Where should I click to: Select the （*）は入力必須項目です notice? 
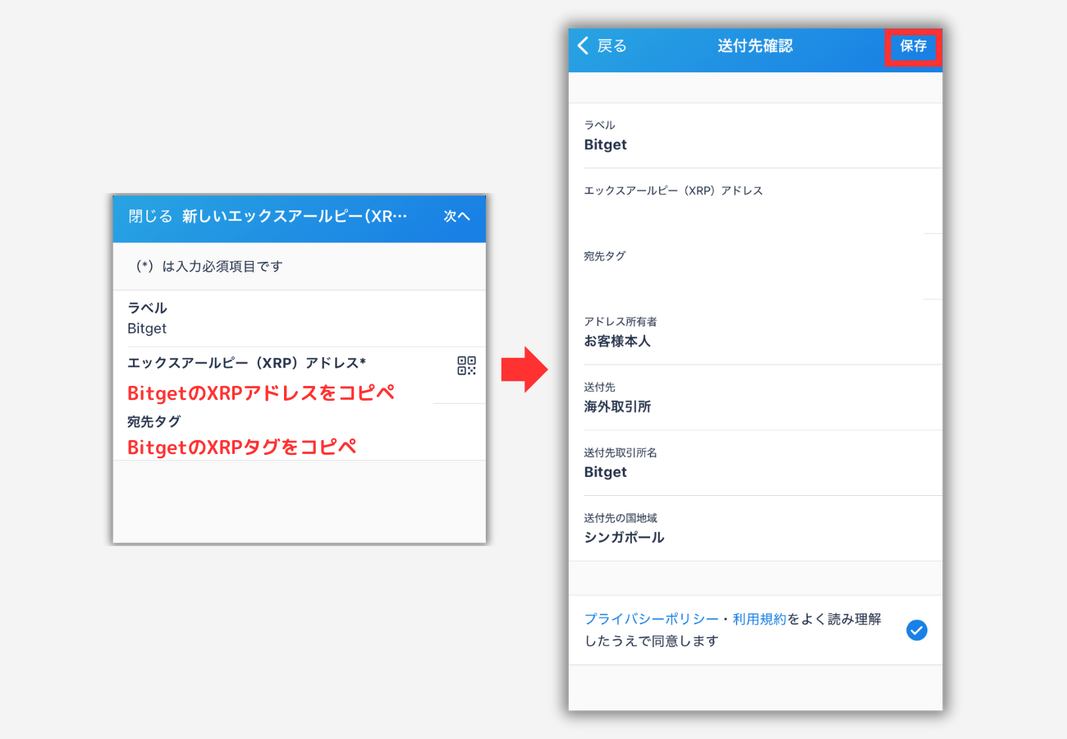(207, 267)
